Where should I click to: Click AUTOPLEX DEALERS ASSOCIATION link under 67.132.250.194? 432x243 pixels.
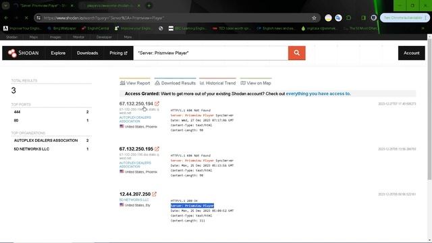click(135, 119)
